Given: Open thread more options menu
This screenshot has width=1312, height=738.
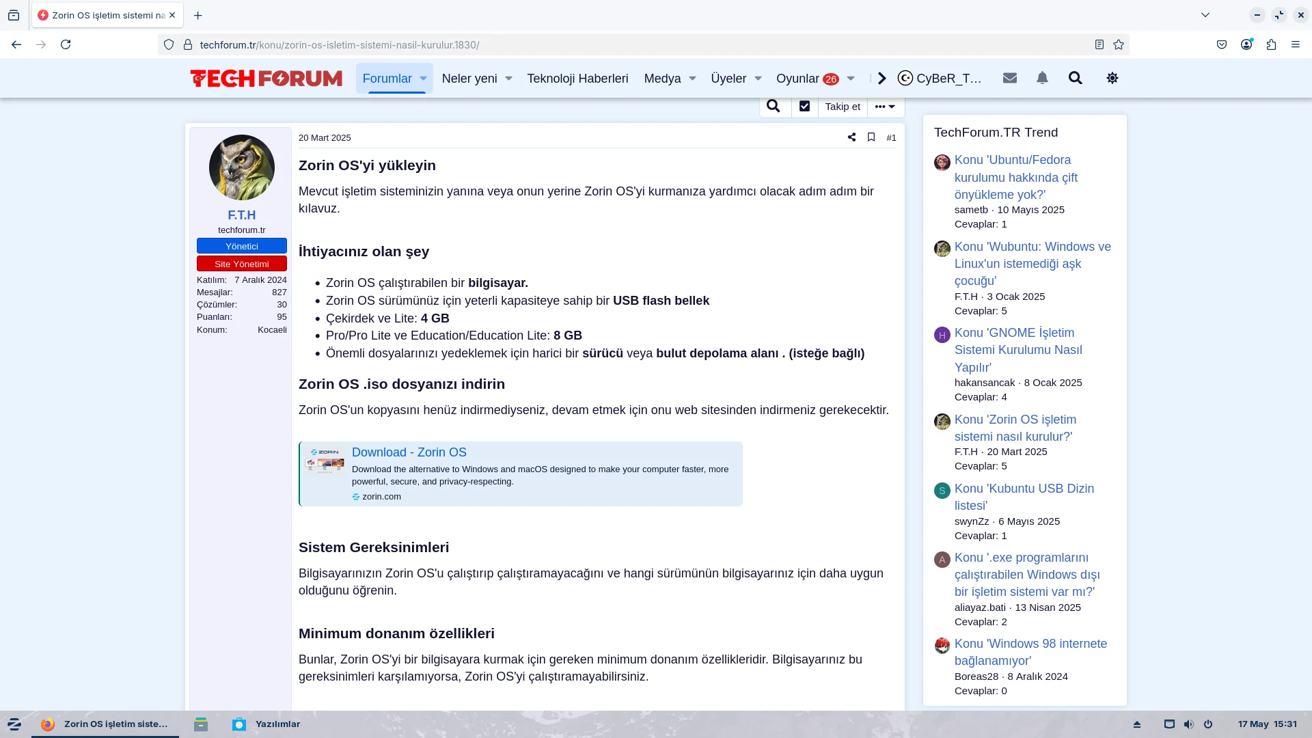Looking at the screenshot, I should 886,107.
